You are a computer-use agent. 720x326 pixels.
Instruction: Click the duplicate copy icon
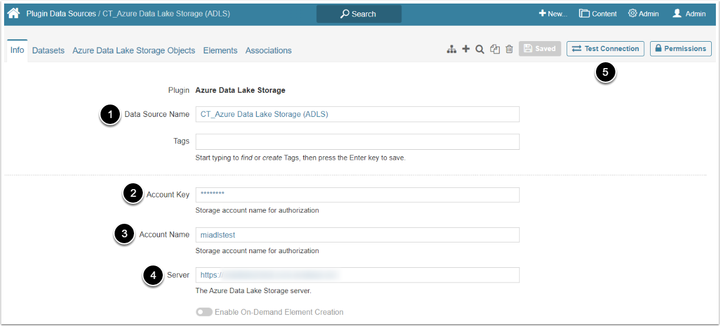[495, 49]
